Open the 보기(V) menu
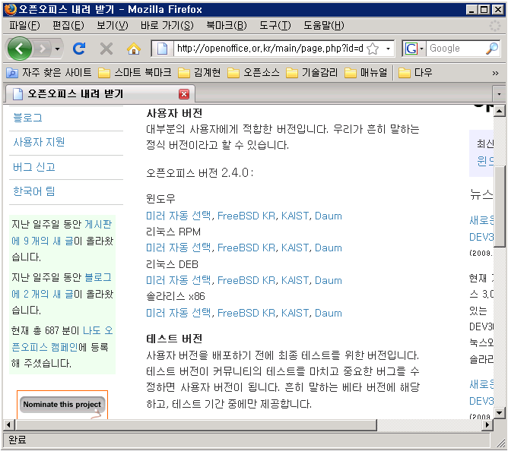 click(x=112, y=25)
